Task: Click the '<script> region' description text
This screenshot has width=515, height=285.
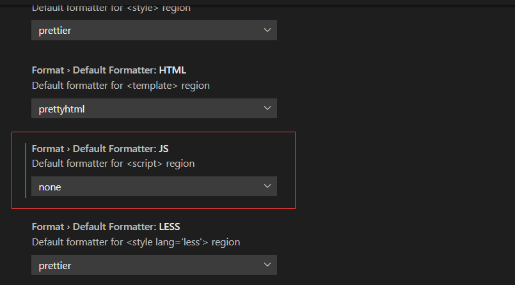Action: [113, 164]
